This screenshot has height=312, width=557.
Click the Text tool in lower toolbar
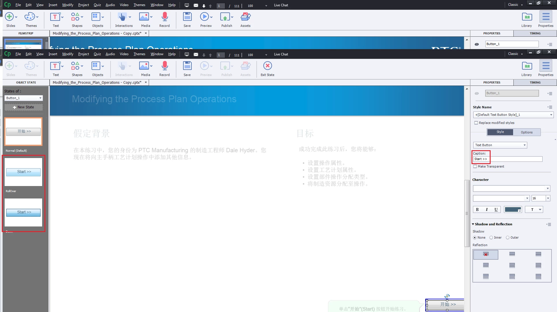[55, 66]
